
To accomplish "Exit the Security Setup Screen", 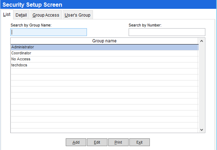I will click(140, 142).
